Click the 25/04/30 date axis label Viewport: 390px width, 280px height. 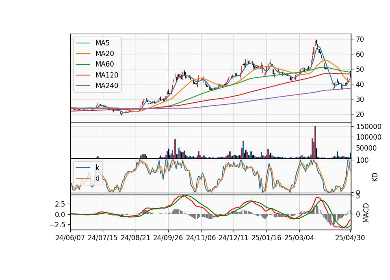click(350, 238)
